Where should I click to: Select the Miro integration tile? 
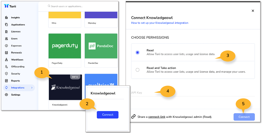(x=65, y=20)
